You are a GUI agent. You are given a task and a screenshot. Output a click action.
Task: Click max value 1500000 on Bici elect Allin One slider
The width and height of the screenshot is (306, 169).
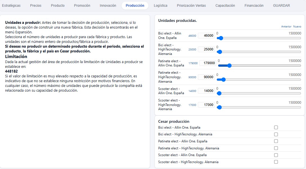[295, 33]
